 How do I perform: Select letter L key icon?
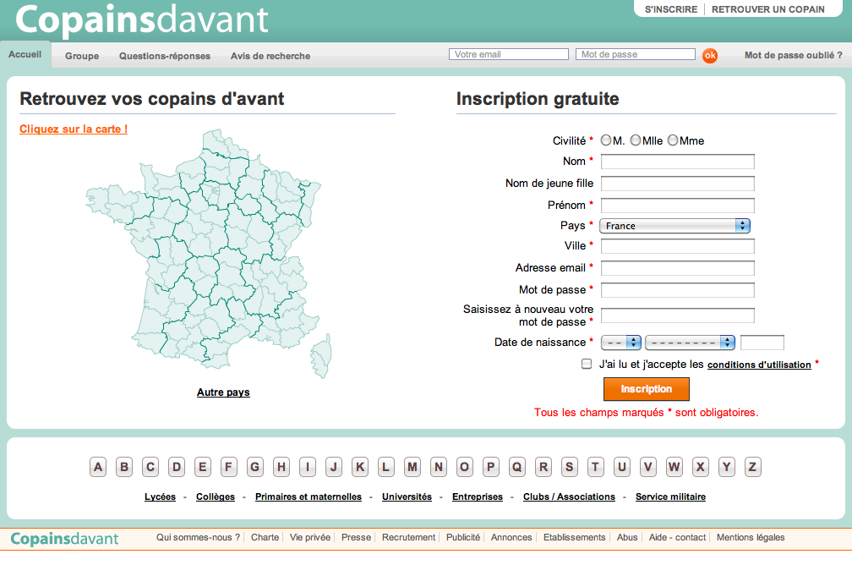385,467
